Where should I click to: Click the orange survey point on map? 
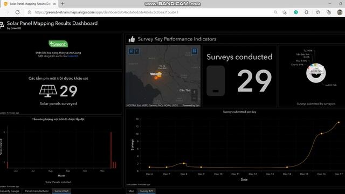[x=156, y=78]
